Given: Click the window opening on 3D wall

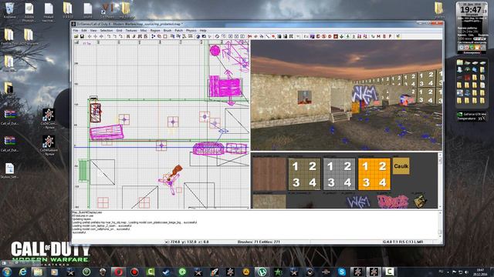Looking at the screenshot, I should (x=304, y=97).
